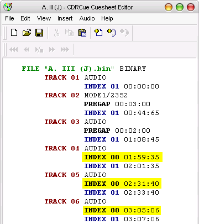Click the Paste clipboard icon
The image size is (199, 224).
[82, 33]
